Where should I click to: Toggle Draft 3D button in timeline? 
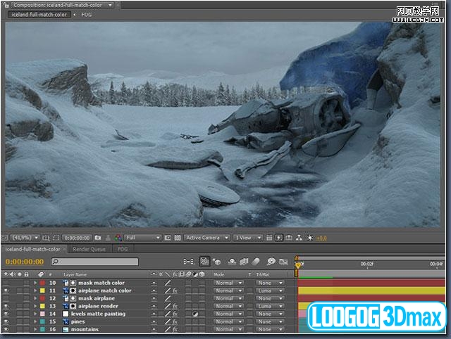coord(216,262)
